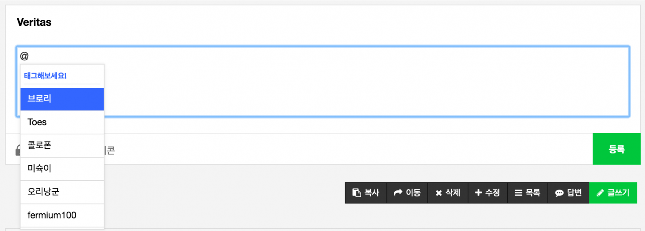Click the speech bubble reply button (답변)
Image resolution: width=645 pixels, height=231 pixels.
pos(568,193)
